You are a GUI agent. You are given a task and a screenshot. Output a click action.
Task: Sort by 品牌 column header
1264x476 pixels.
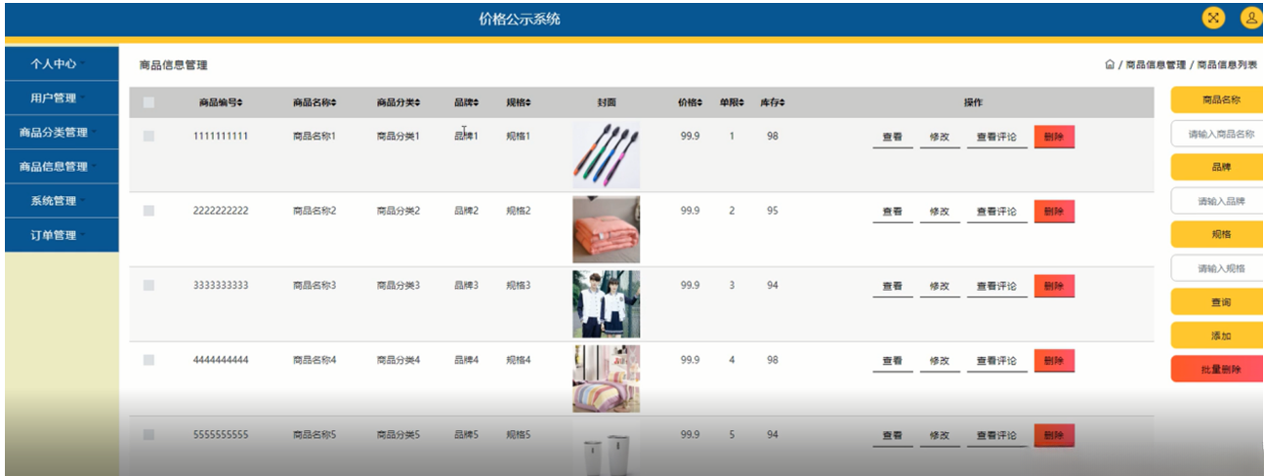[x=466, y=102]
